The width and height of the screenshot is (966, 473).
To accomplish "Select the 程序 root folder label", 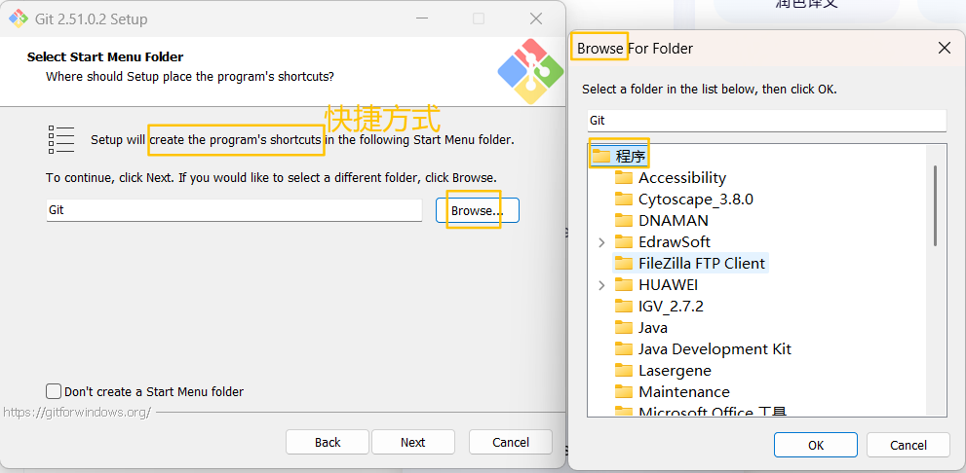I will coord(631,157).
